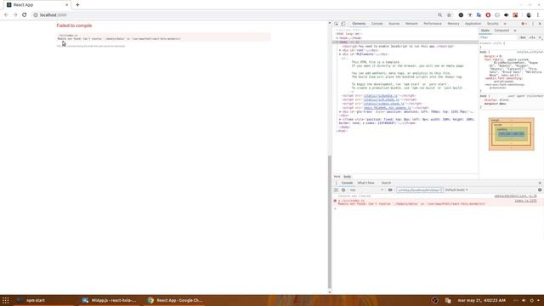Open the Chrome three-dot menu

coord(538,15)
